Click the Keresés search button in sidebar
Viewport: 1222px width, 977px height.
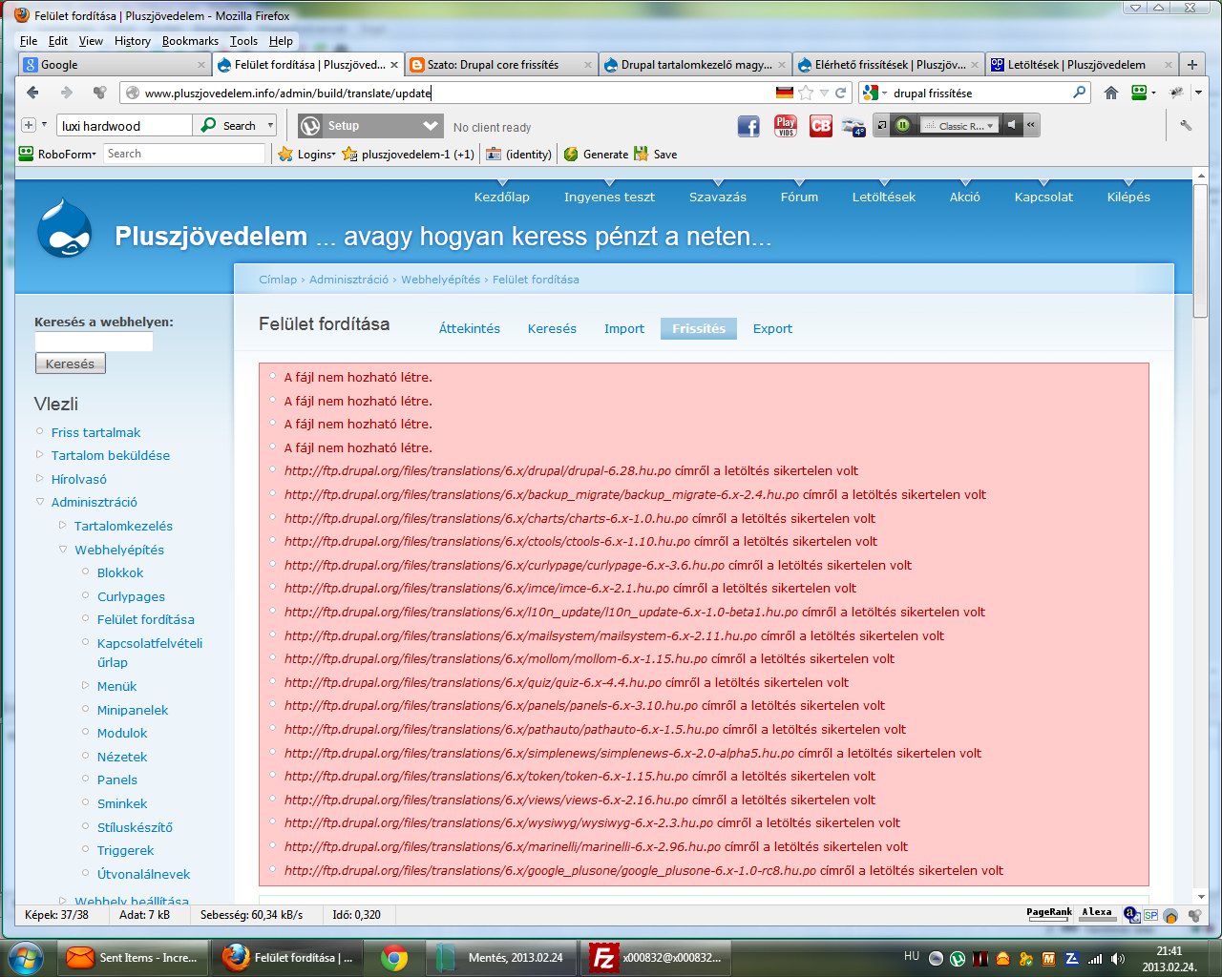70,364
